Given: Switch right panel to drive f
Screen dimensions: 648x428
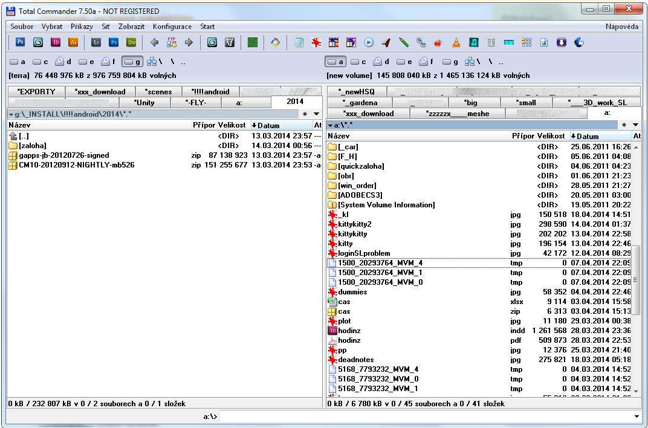Looking at the screenshot, I should click(x=427, y=62).
